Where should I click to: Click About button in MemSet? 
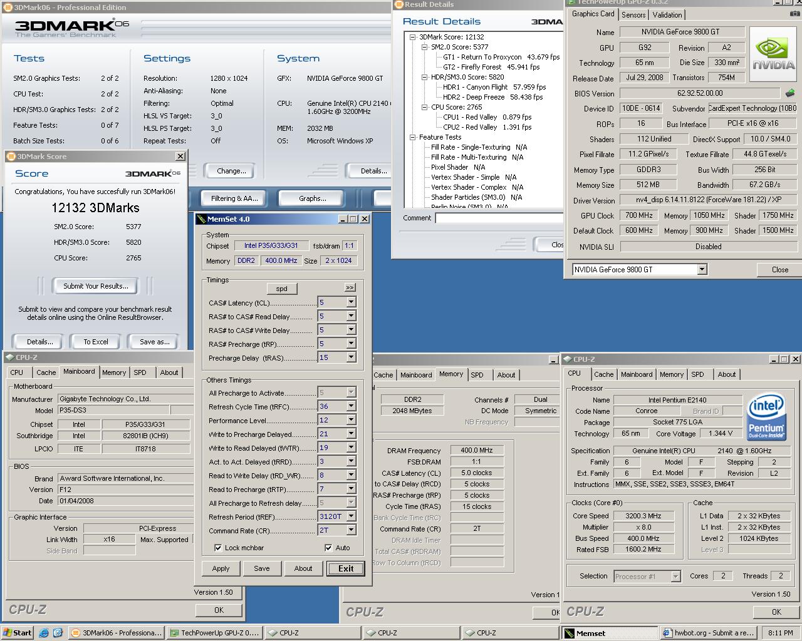coord(303,568)
